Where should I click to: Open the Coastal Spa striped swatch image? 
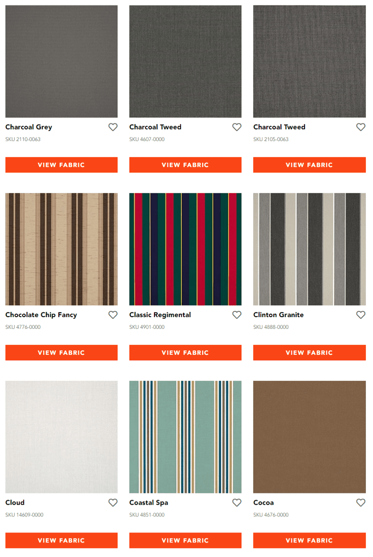click(x=185, y=437)
